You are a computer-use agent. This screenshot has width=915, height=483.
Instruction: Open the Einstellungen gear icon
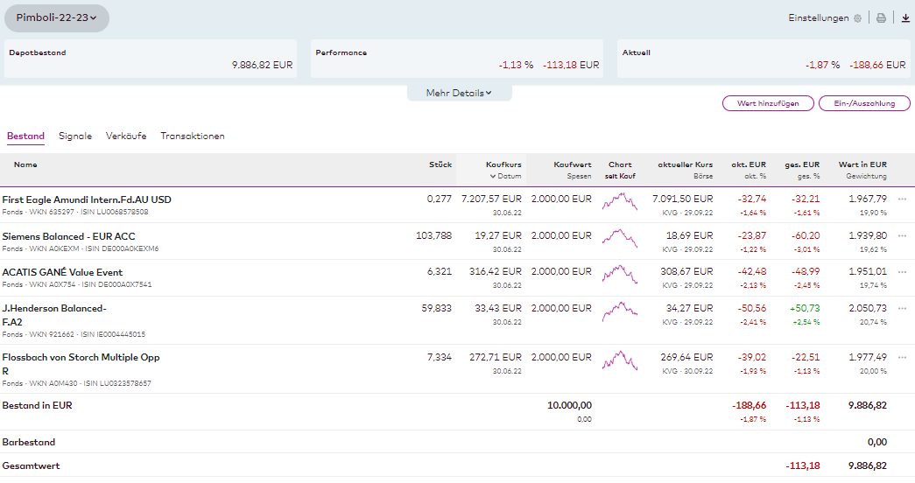[857, 18]
